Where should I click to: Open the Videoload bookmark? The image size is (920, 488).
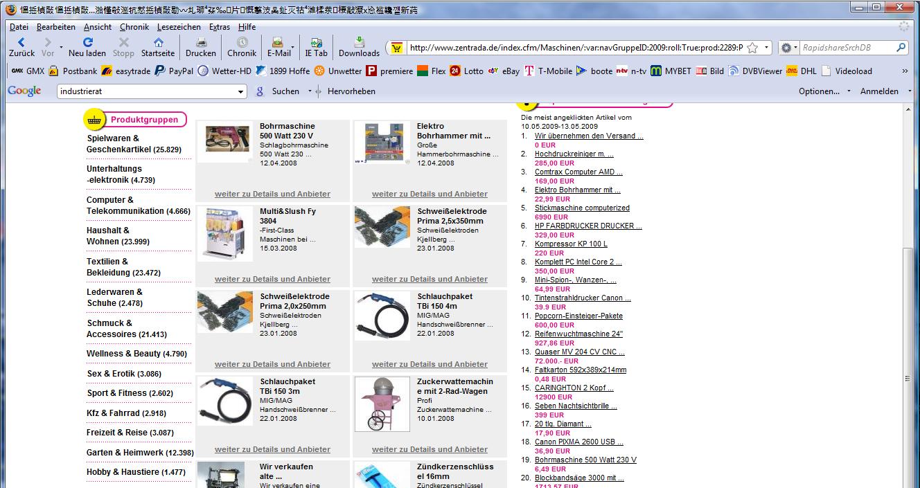coord(847,71)
